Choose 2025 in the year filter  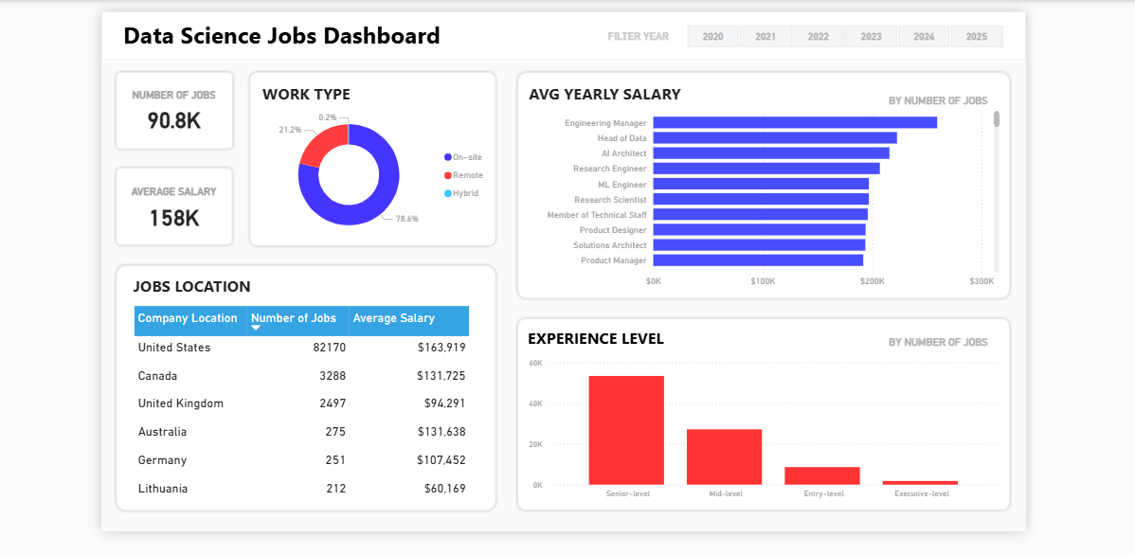(976, 37)
